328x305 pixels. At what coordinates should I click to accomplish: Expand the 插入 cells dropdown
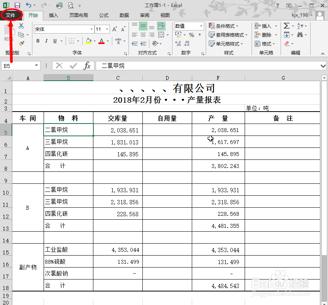click(x=276, y=26)
